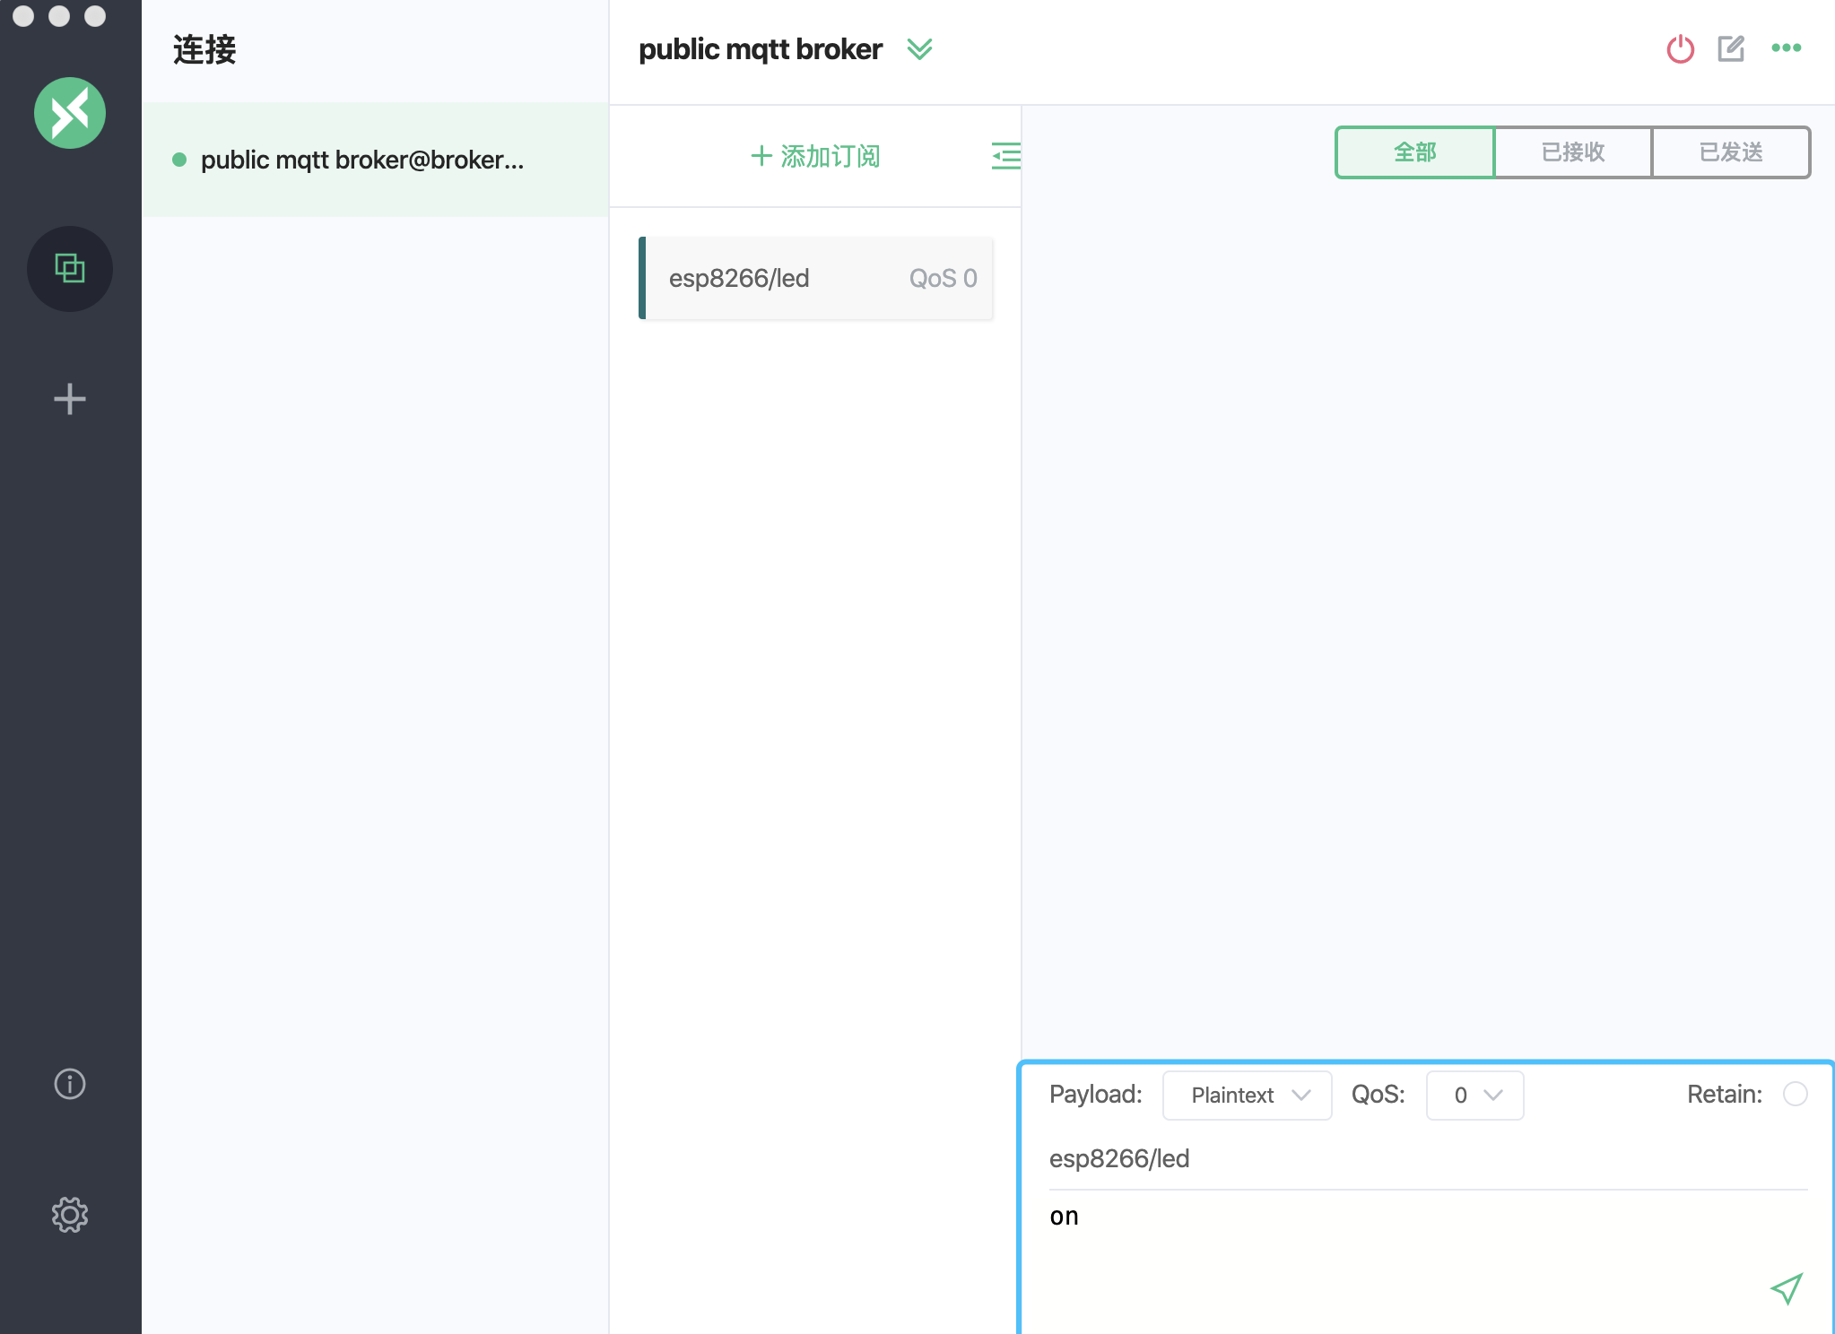Open settings gear icon
1835x1334 pixels.
(x=70, y=1215)
